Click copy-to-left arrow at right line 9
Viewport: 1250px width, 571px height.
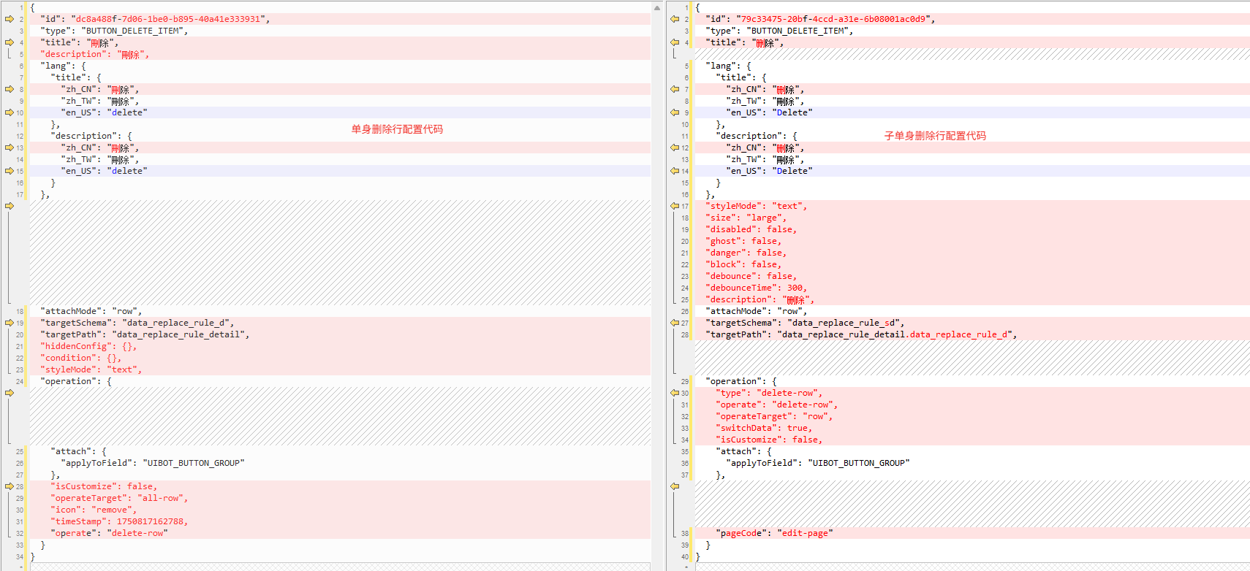pyautogui.click(x=675, y=112)
